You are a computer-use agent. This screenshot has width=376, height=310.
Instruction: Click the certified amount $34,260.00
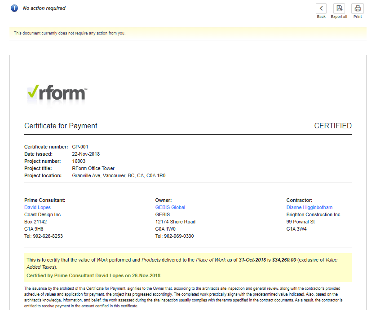284,260
